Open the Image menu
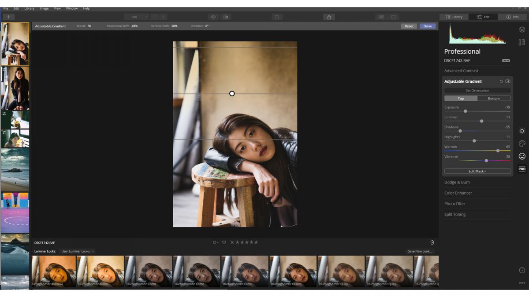 44,8
